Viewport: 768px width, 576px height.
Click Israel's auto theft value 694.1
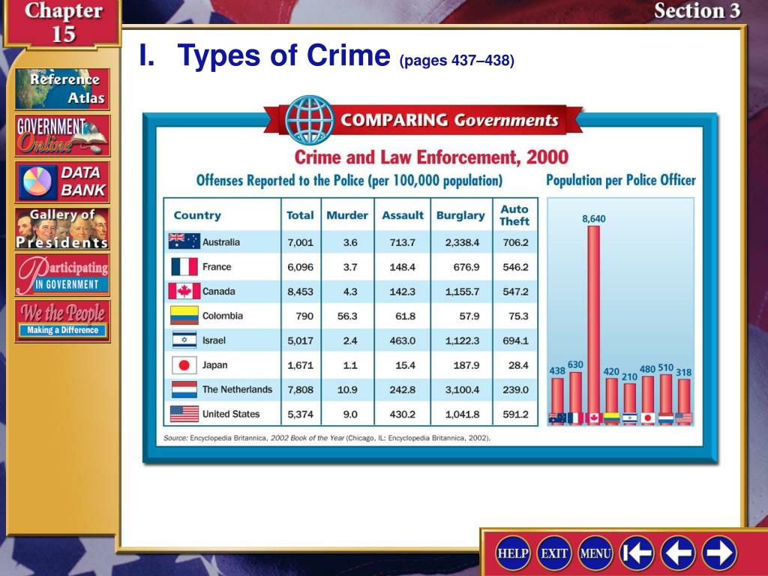tap(515, 340)
